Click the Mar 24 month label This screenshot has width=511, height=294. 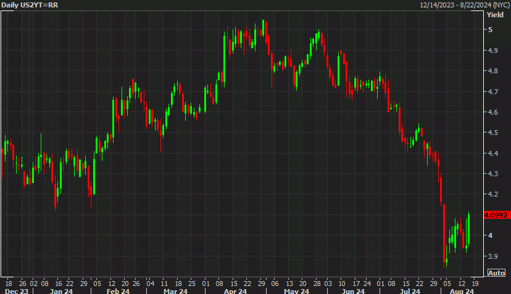tap(175, 291)
